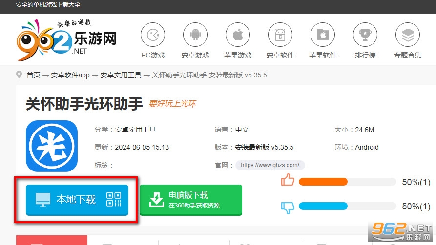Click the slogan 要好玩上光环
Viewport: 436px width, 245px height.
click(x=172, y=104)
